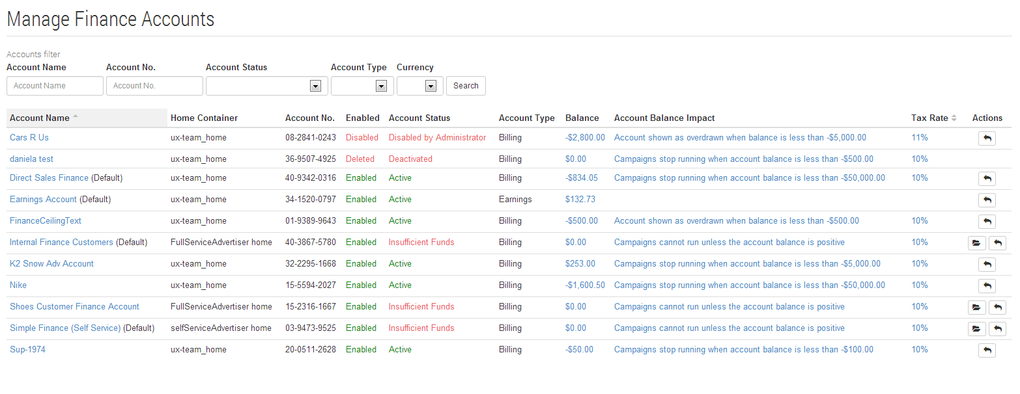This screenshot has width=1020, height=394.
Task: Click the $132.73 balance link
Action: [x=580, y=200]
